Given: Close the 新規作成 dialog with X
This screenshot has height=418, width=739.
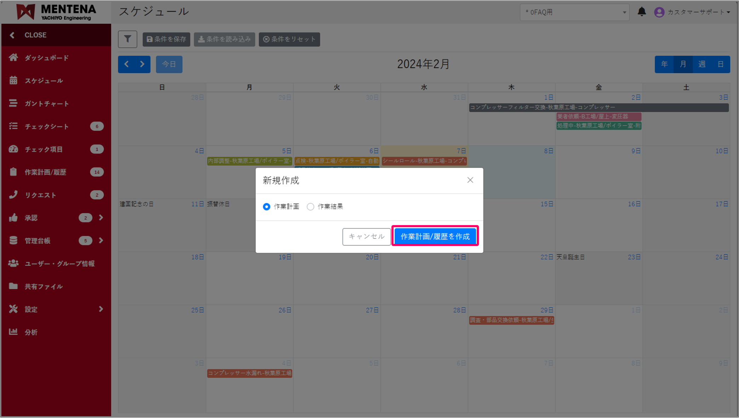Looking at the screenshot, I should pos(470,180).
